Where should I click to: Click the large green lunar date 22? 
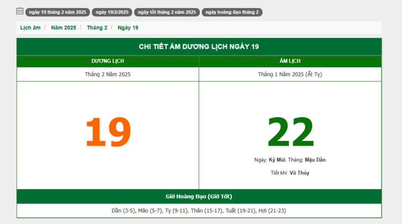pyautogui.click(x=290, y=132)
